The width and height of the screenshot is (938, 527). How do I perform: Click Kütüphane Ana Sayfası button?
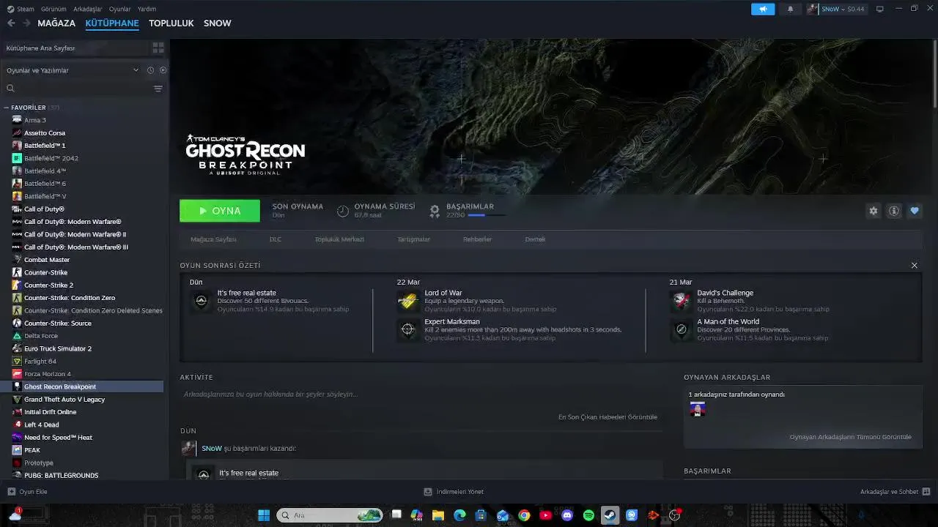(x=75, y=48)
